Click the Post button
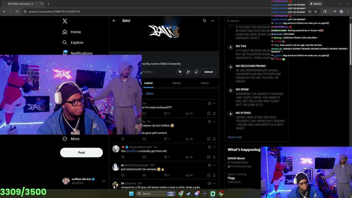This screenshot has height=198, width=352. click(81, 153)
